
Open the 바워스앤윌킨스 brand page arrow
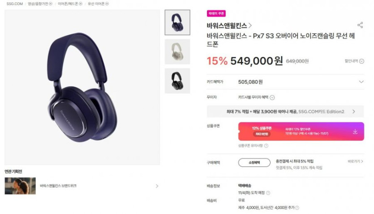(x=250, y=25)
